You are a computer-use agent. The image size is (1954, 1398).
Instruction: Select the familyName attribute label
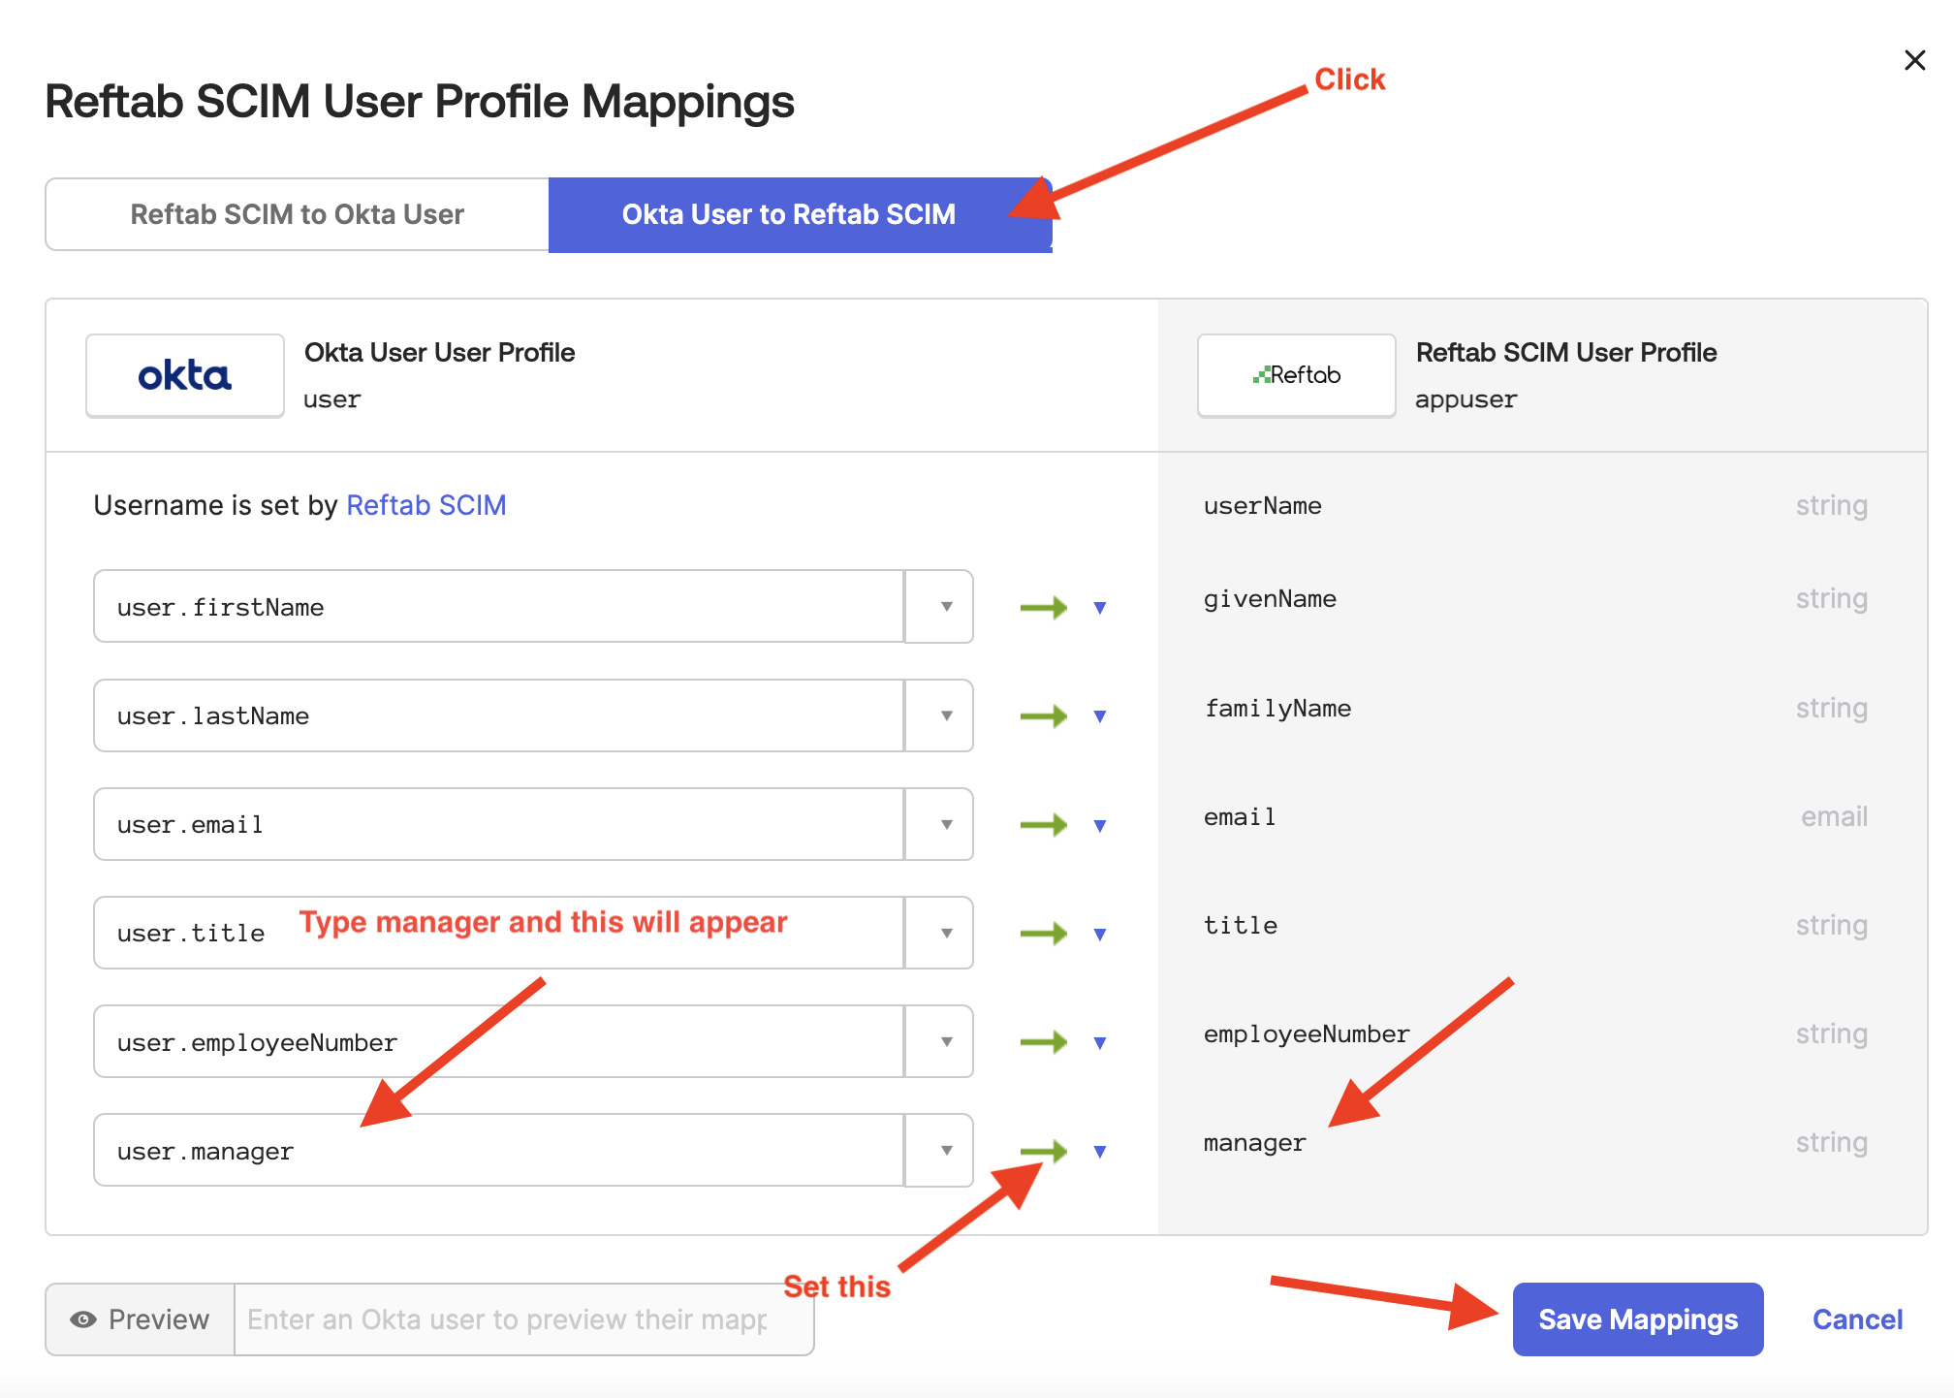tap(1277, 709)
